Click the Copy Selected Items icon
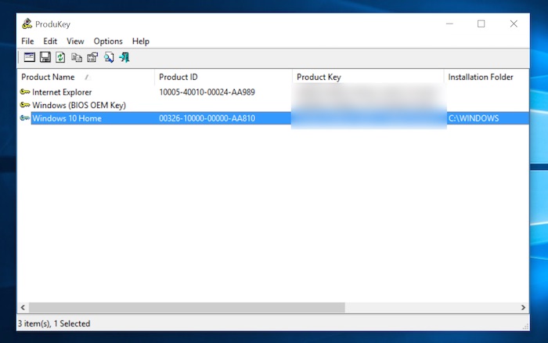 click(x=77, y=57)
